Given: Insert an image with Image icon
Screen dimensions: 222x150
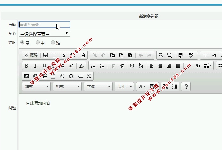Looking at the screenshot, I should pos(26,76).
